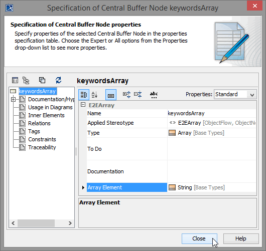Click the tree structure view icon
The width and height of the screenshot is (266, 251).
click(x=26, y=80)
